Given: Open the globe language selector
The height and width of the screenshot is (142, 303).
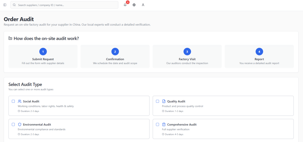Looking at the screenshot, I should pos(134,5).
